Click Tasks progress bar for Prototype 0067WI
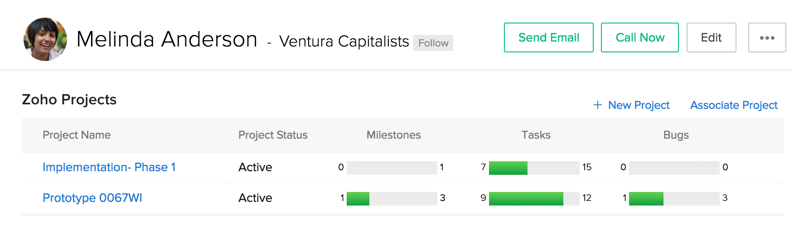Viewport: 799px width, 229px height. 534,198
